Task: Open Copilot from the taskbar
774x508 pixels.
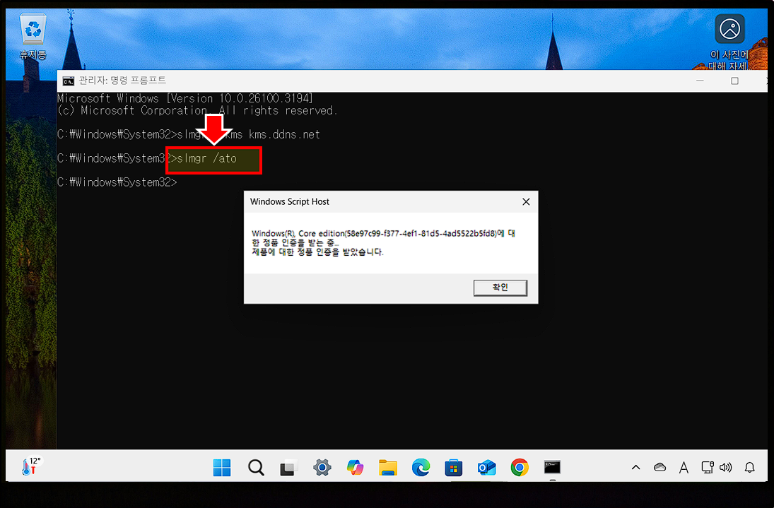Action: point(355,467)
